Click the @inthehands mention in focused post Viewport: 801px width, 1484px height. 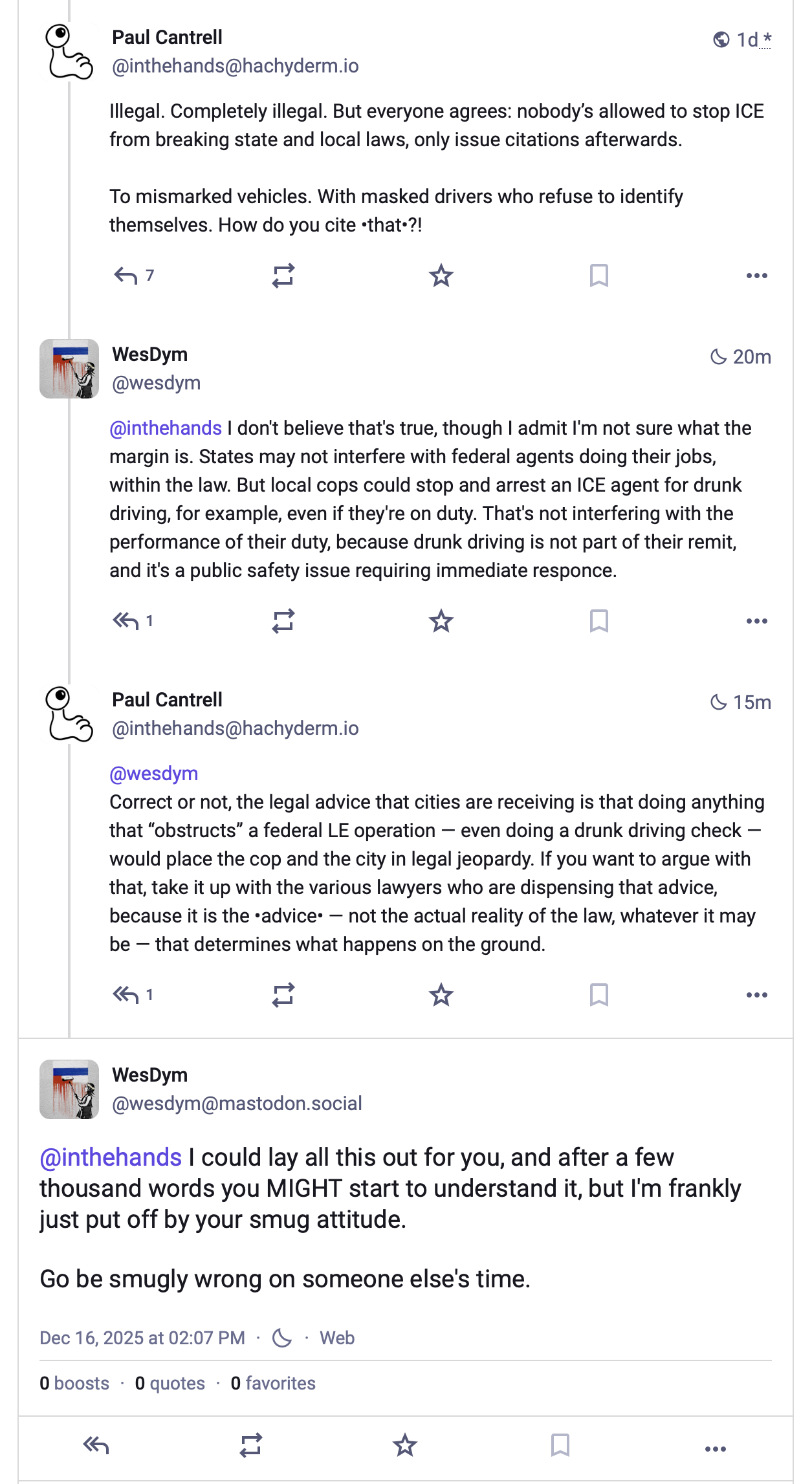pyautogui.click(x=111, y=1157)
